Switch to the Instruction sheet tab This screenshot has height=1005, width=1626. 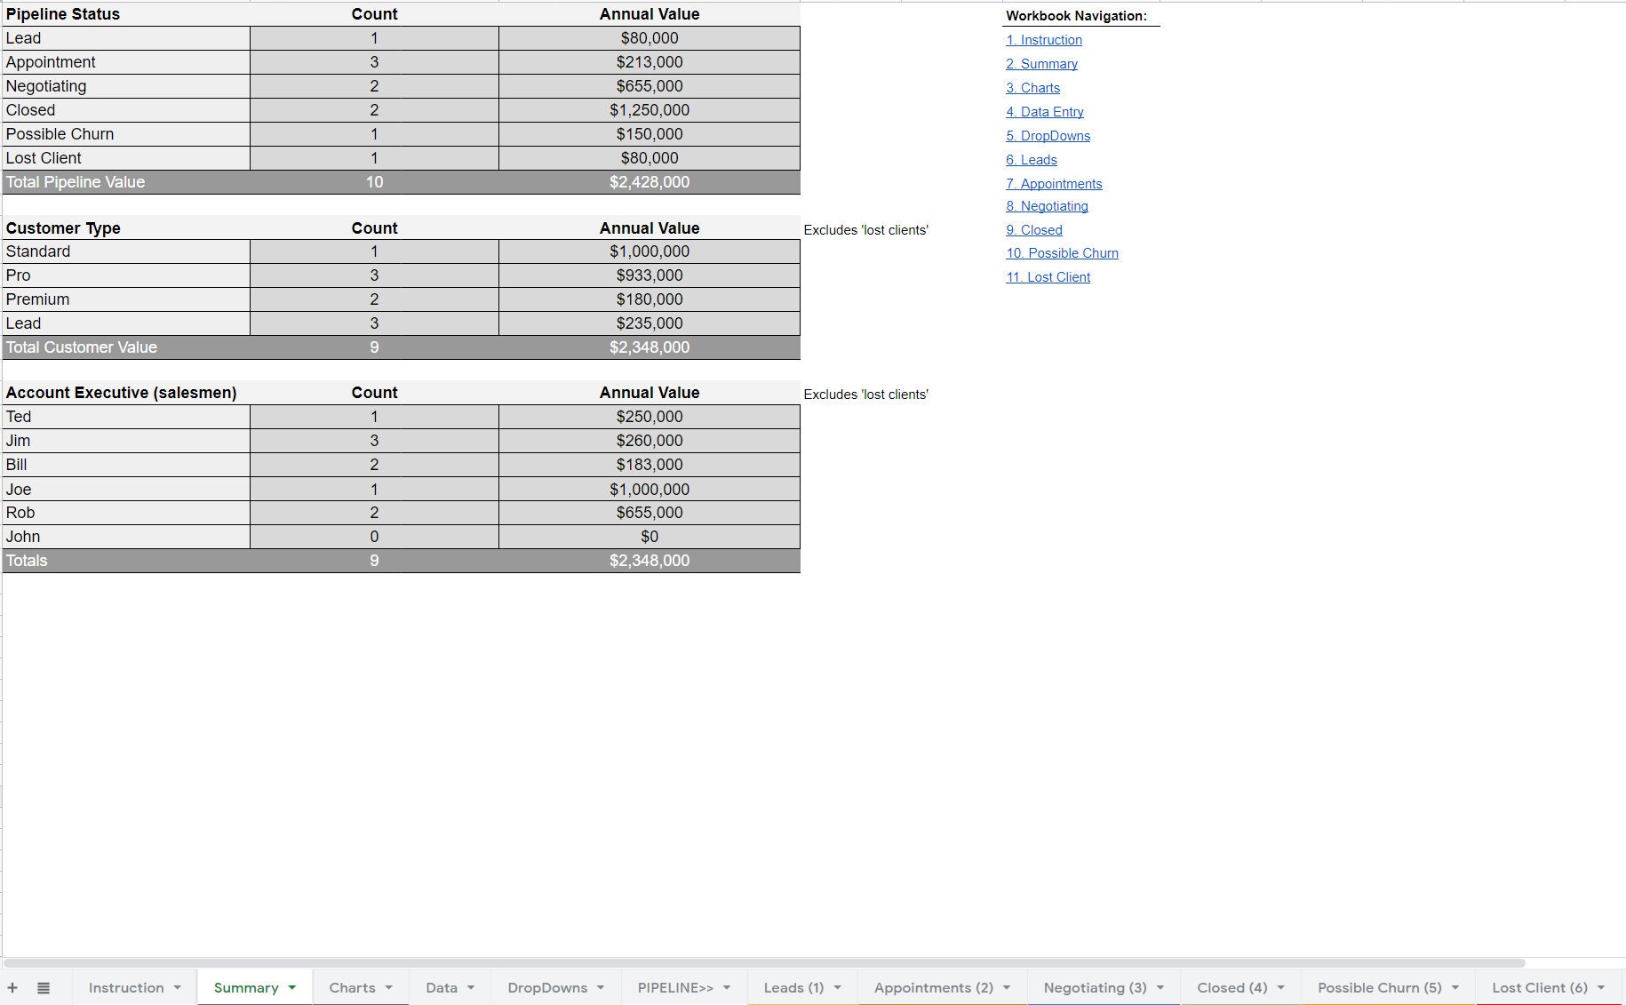(125, 987)
